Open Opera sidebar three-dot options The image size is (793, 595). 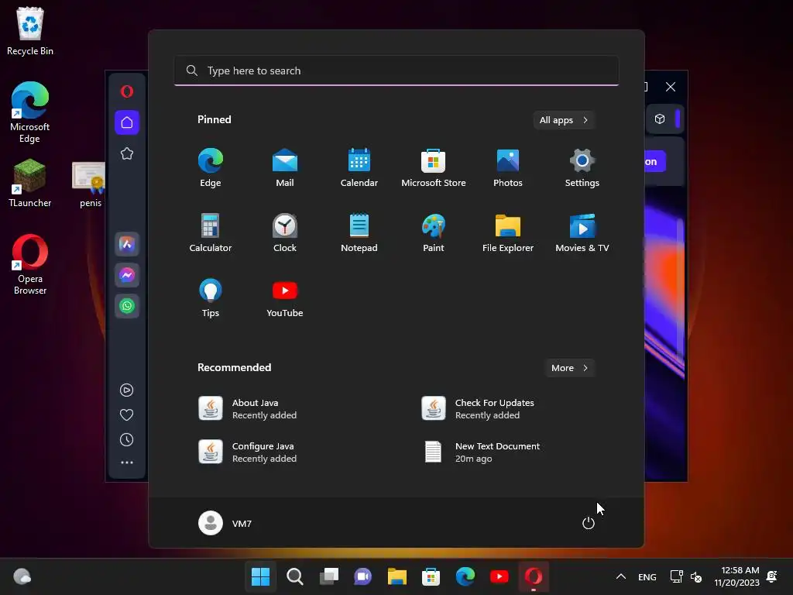click(x=127, y=463)
